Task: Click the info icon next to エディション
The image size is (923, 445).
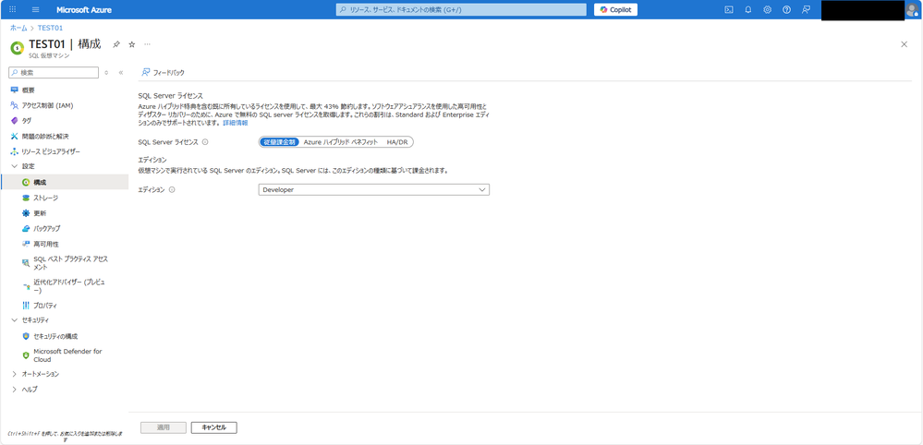Action: pyautogui.click(x=172, y=190)
